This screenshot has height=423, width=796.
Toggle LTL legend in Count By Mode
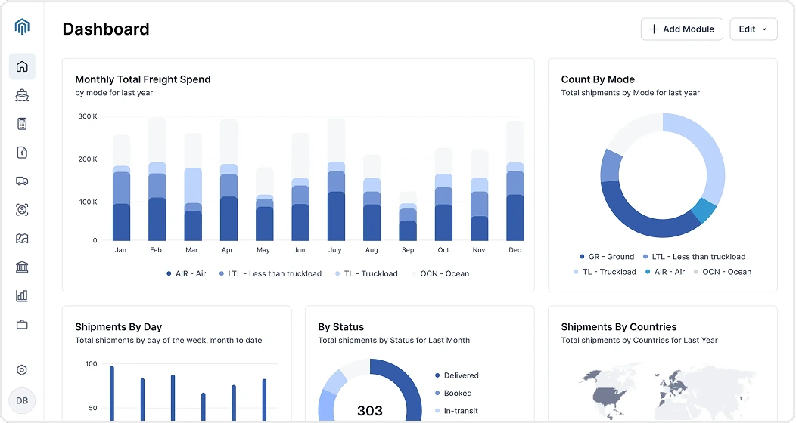point(694,257)
